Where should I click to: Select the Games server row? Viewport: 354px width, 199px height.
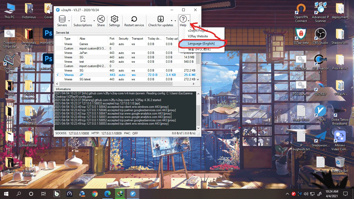(126, 44)
